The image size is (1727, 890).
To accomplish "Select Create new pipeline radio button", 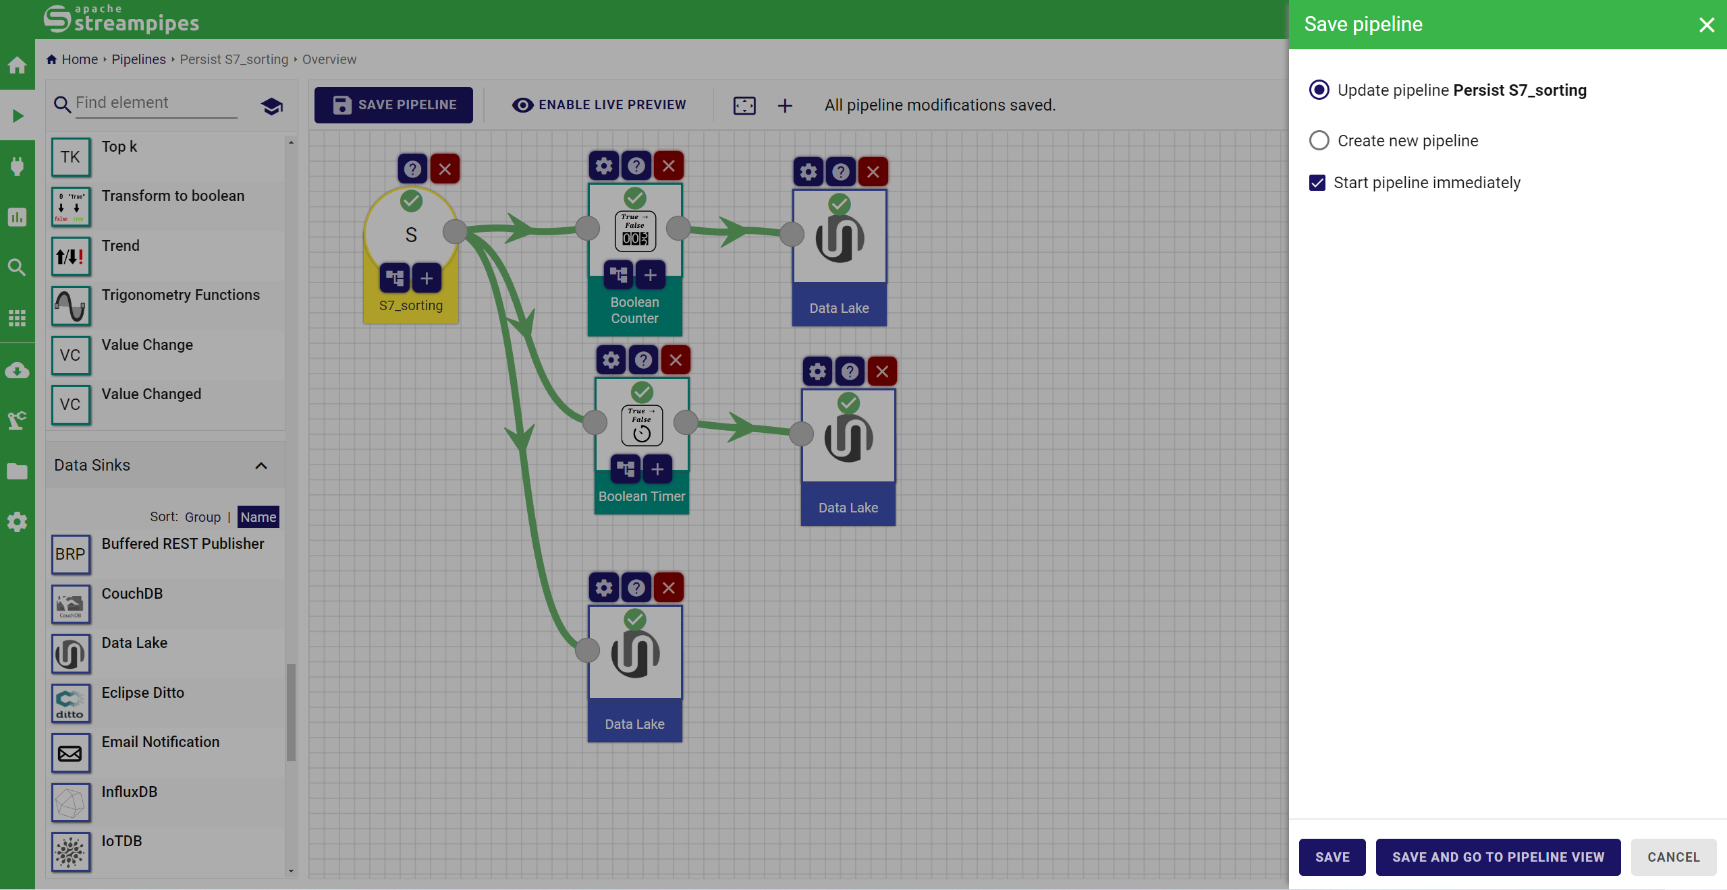I will [1319, 141].
